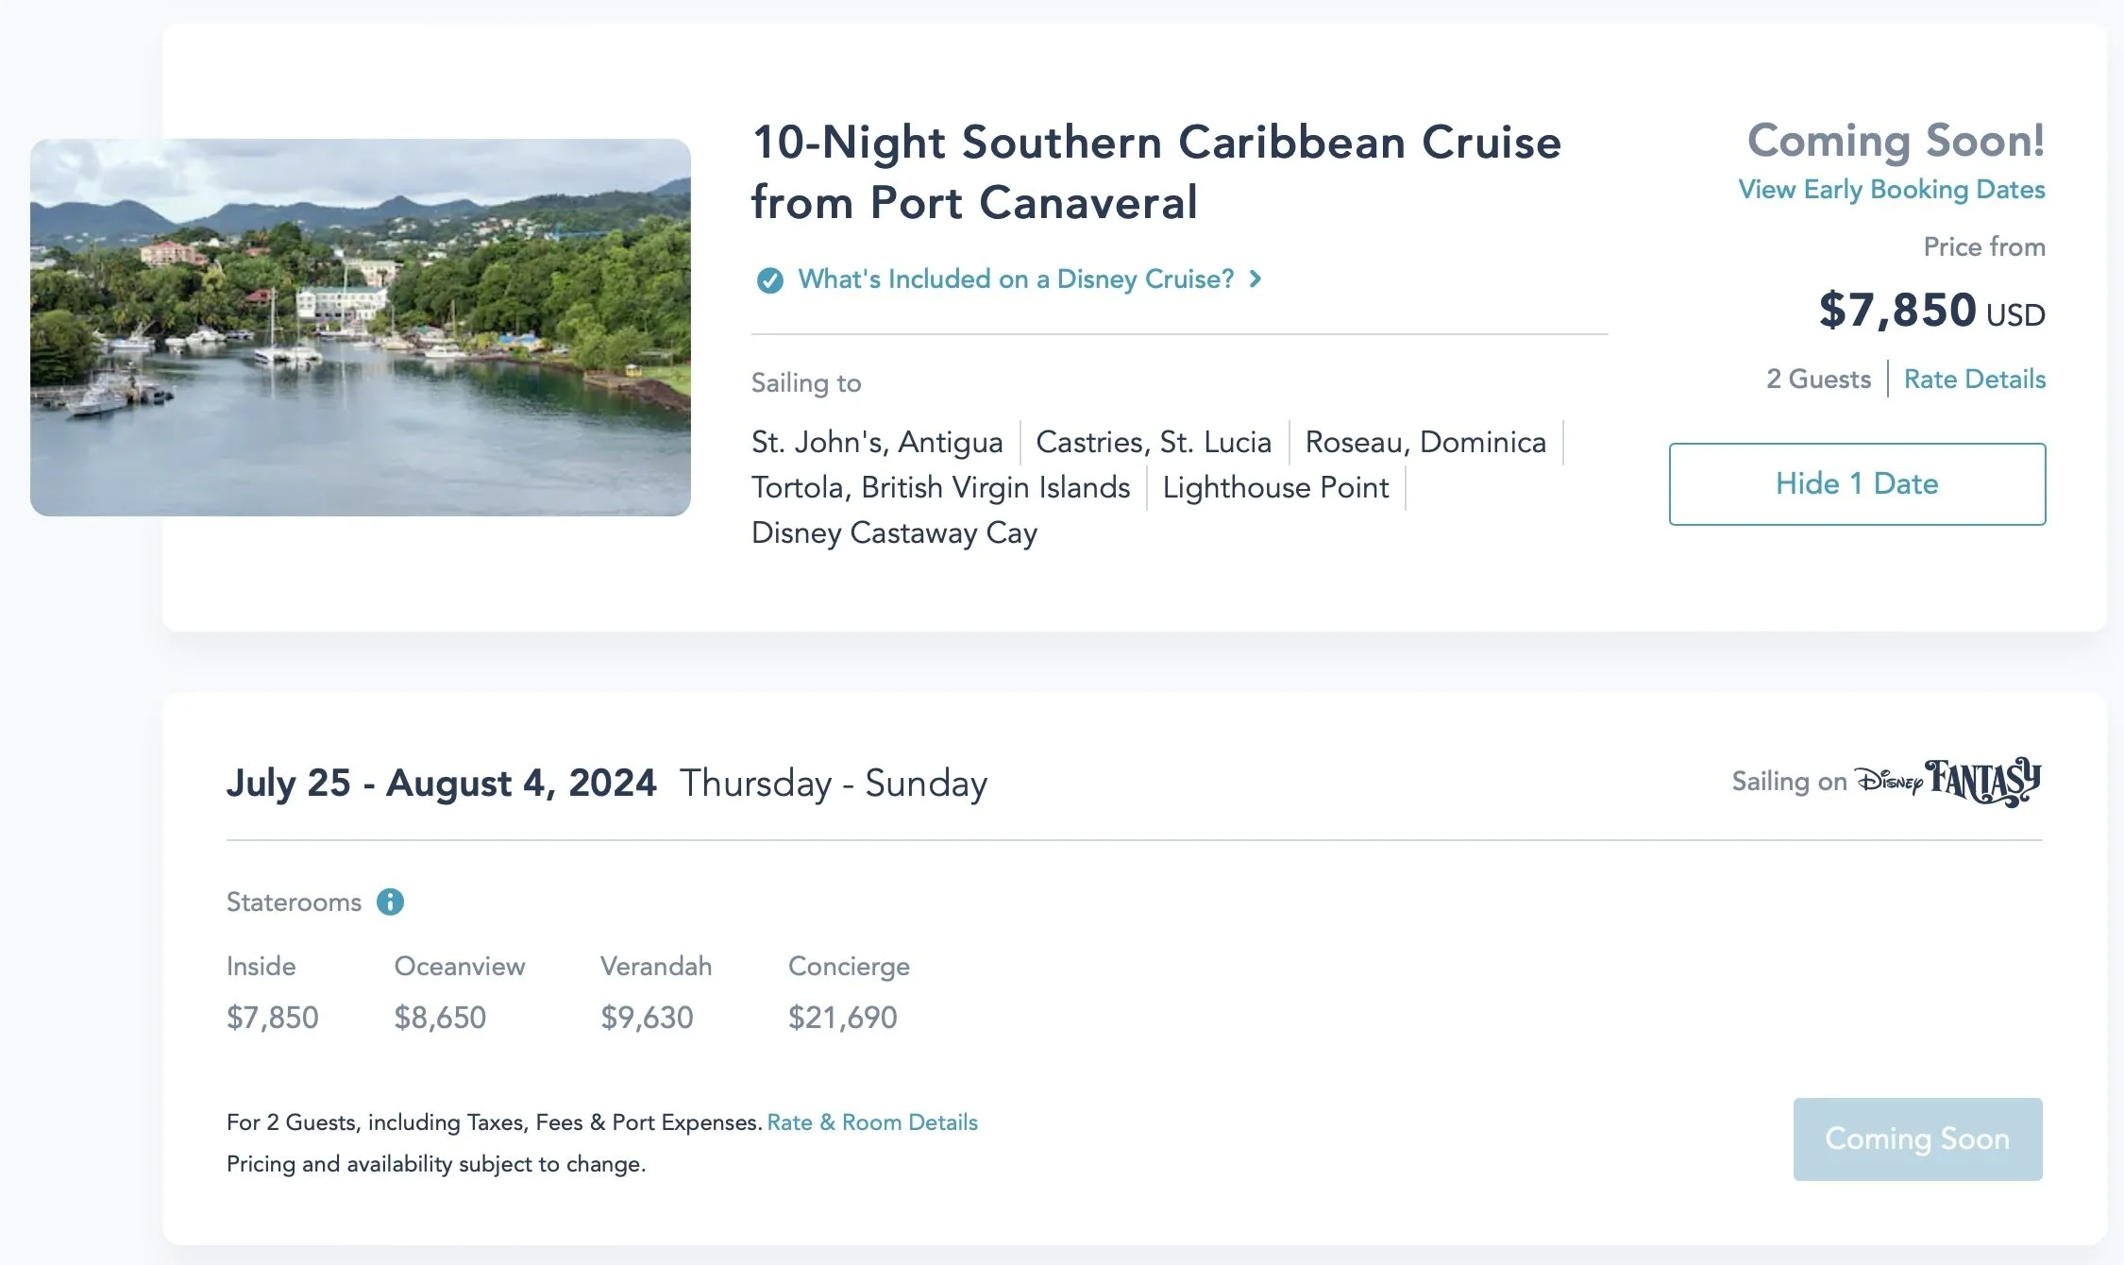Click the Staterooms info icon
2124x1265 pixels.
(390, 902)
